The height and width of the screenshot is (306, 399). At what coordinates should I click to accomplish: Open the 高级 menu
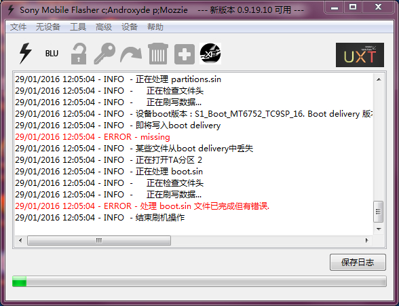coord(104,27)
